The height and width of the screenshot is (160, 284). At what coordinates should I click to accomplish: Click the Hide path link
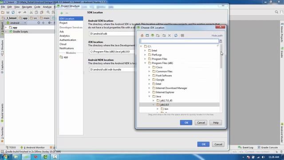tap(217, 36)
